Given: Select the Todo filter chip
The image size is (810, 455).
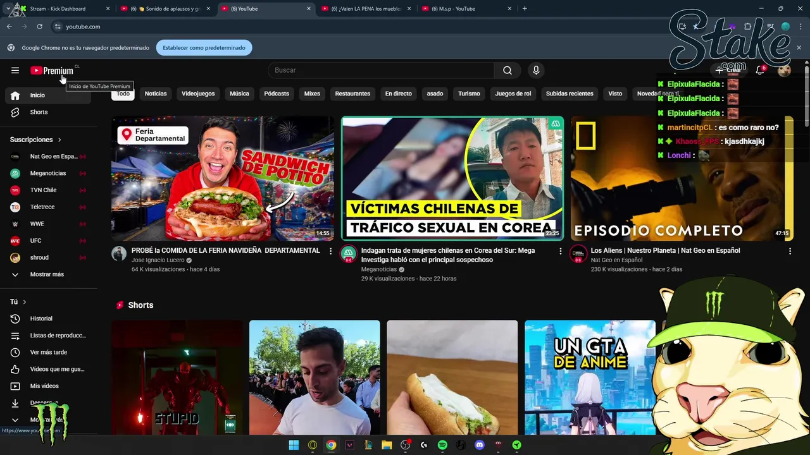Looking at the screenshot, I should click(123, 94).
